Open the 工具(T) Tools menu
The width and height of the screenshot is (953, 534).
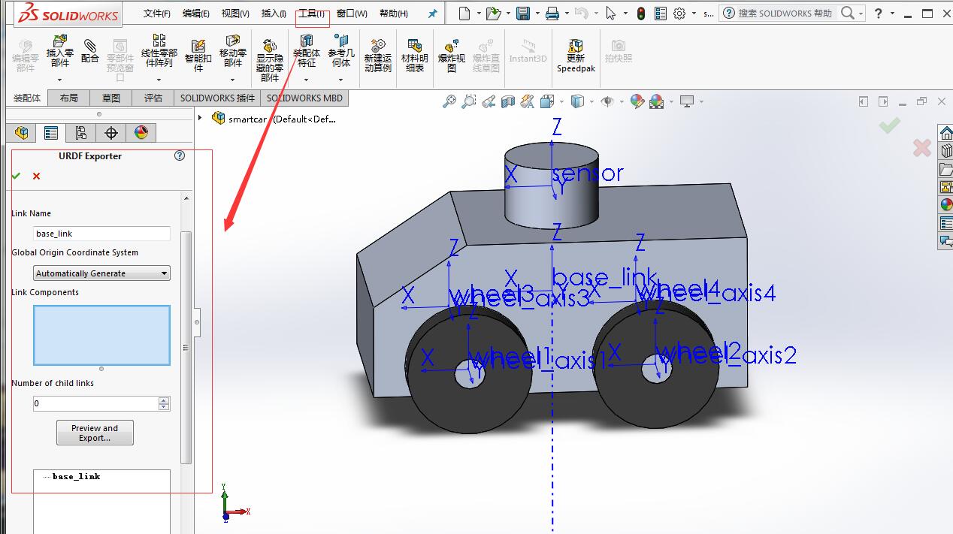tap(311, 14)
